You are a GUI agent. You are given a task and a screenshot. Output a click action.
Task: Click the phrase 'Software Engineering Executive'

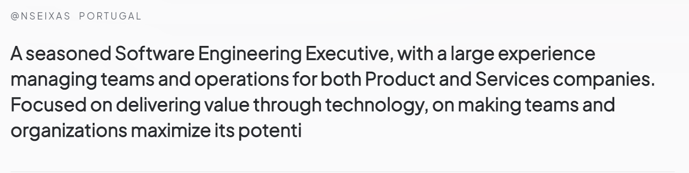251,55
